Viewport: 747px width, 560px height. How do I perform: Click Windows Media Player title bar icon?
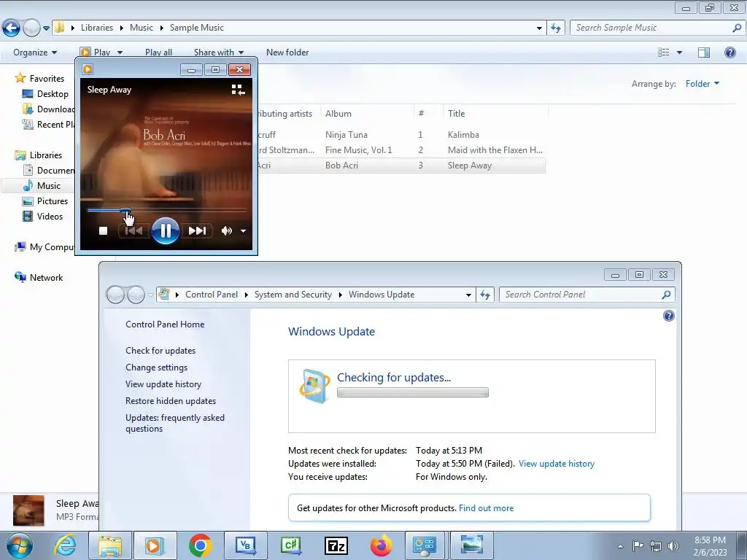(x=88, y=69)
